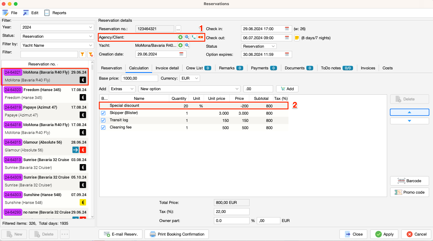This screenshot has width=433, height=241.
Task: Sort by the Reservation no. column header
Action: point(45,64)
